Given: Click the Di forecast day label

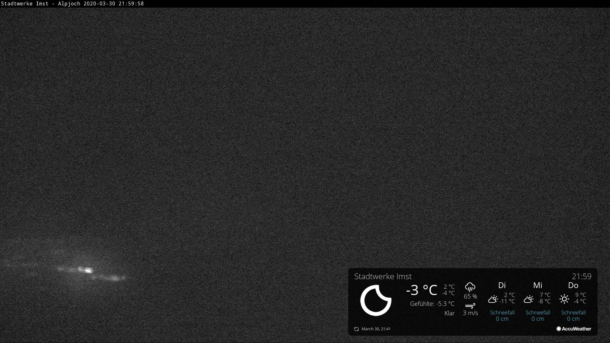Looking at the screenshot, I should click(502, 285).
